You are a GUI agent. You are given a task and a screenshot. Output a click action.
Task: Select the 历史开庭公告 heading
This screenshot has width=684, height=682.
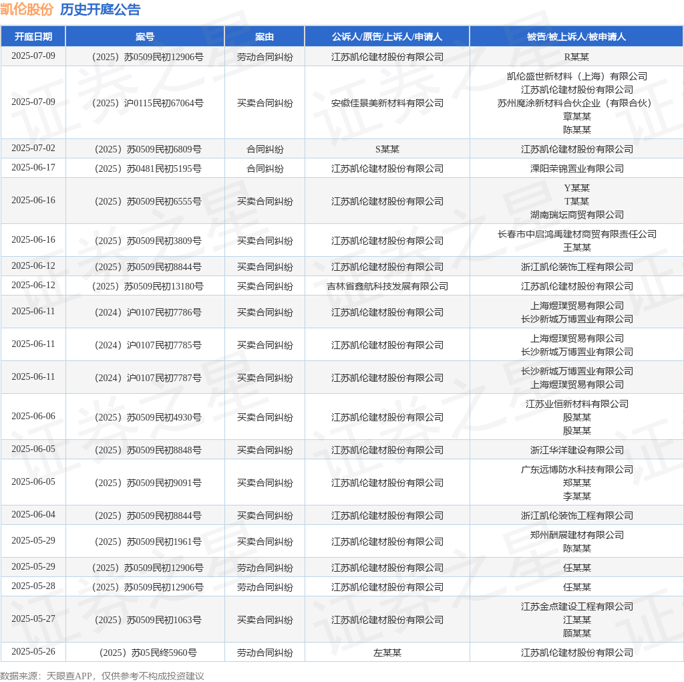(x=100, y=9)
